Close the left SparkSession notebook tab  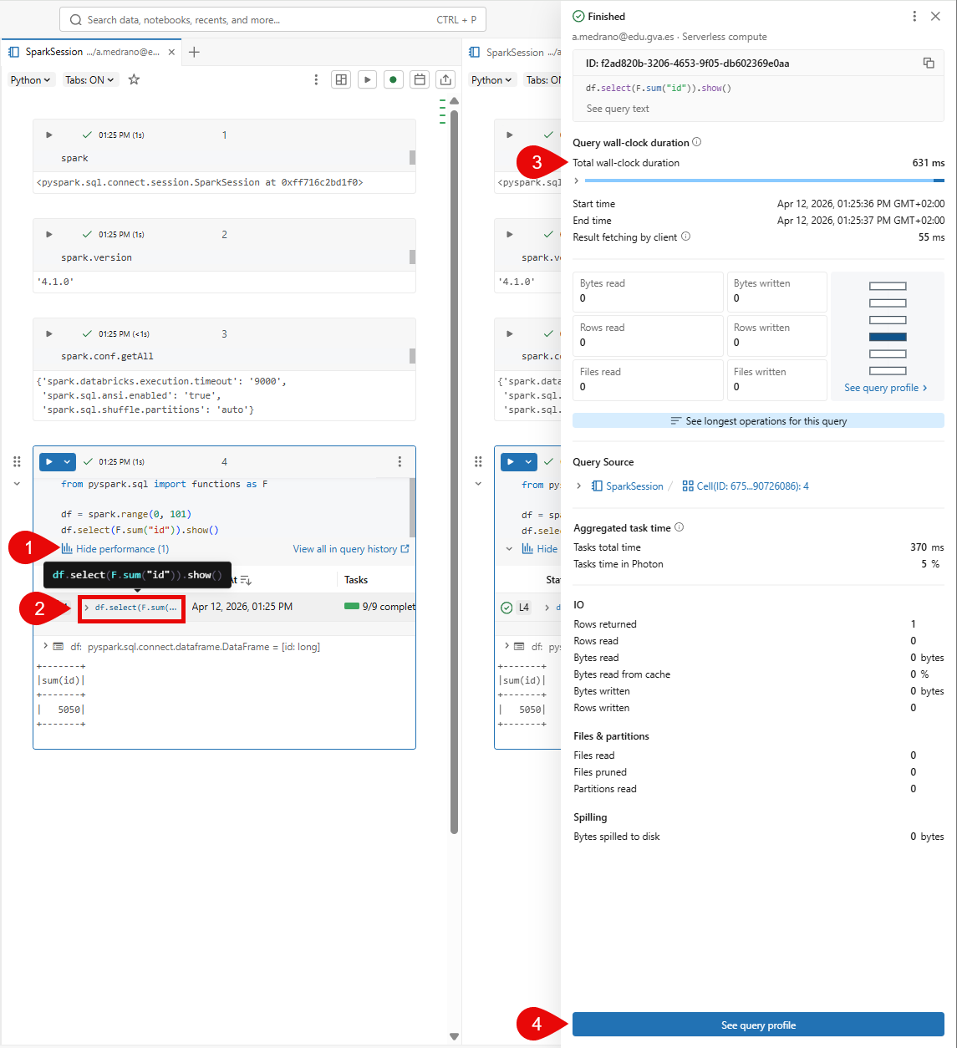[171, 52]
